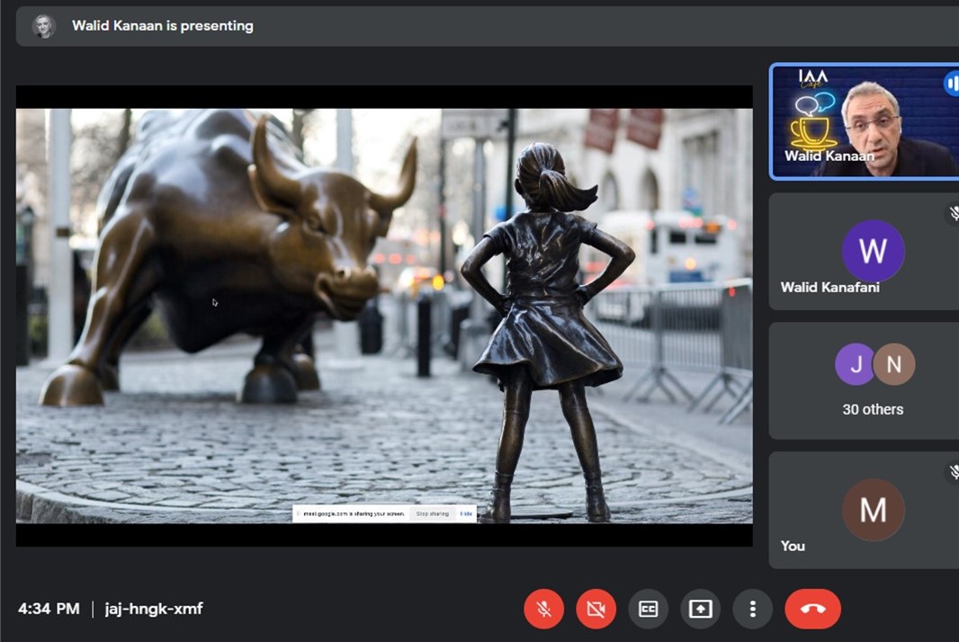Click the meeting code jaj-hngk-xmf

[154, 609]
